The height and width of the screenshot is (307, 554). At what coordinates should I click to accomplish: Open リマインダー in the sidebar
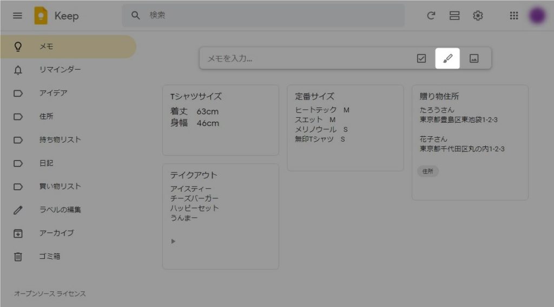(x=60, y=70)
